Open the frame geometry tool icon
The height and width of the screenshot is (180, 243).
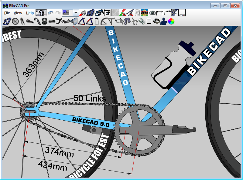click(7, 21)
